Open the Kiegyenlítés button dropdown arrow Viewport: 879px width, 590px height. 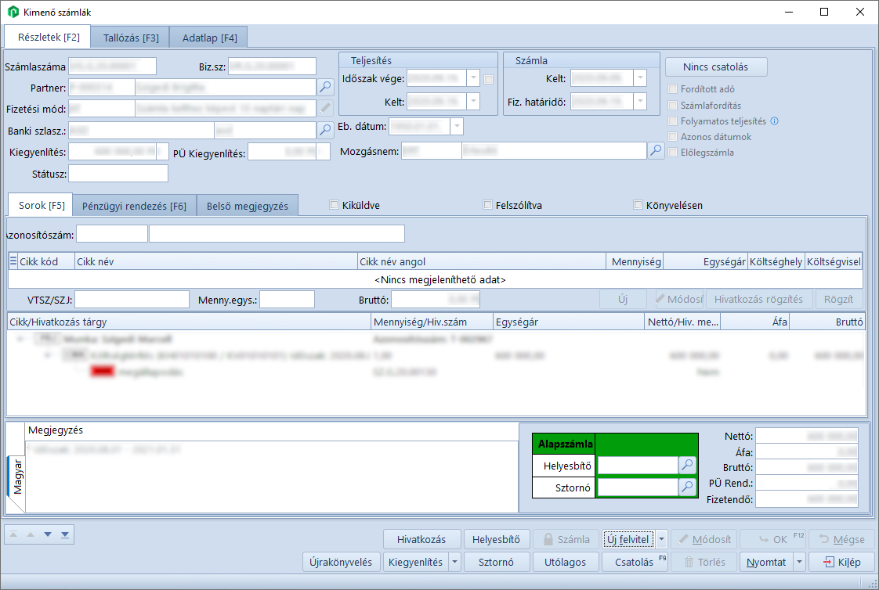point(455,562)
